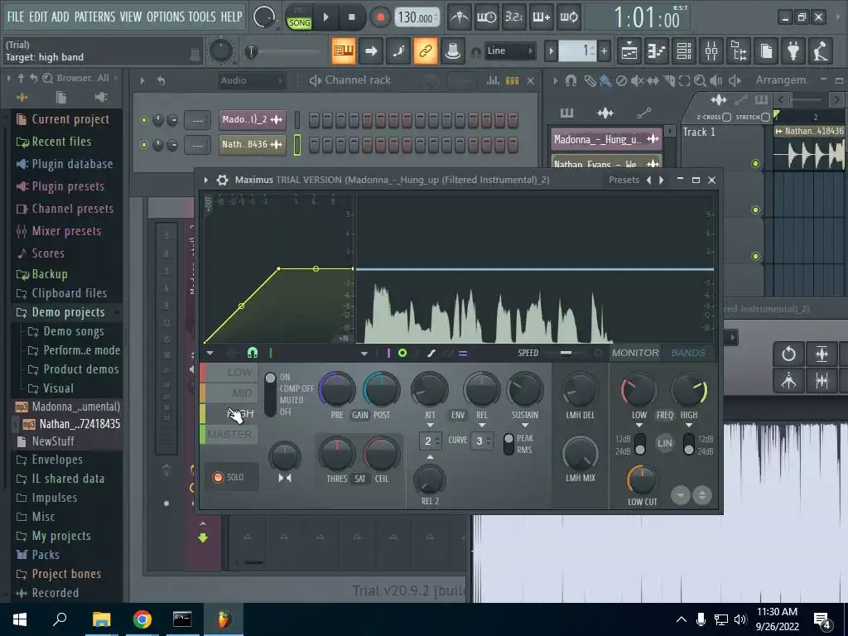Click the Windows Start button
Image resolution: width=848 pixels, height=636 pixels.
20,619
